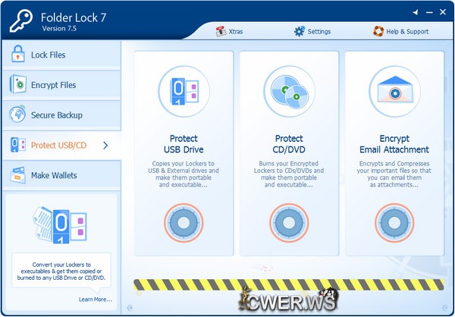Screen dimensions: 455x317
Task: Click the Learn More link
Action: click(96, 300)
